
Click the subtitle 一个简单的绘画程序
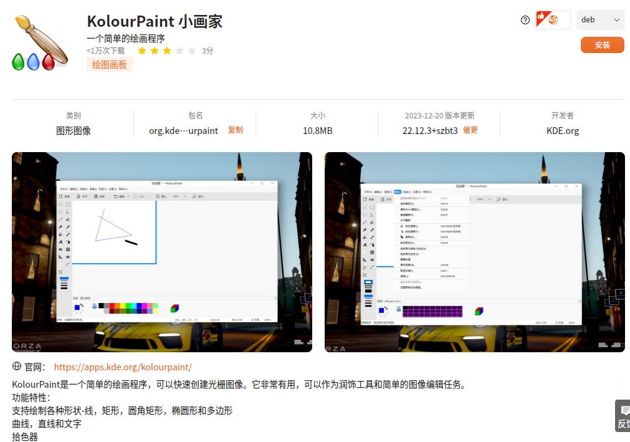(126, 39)
